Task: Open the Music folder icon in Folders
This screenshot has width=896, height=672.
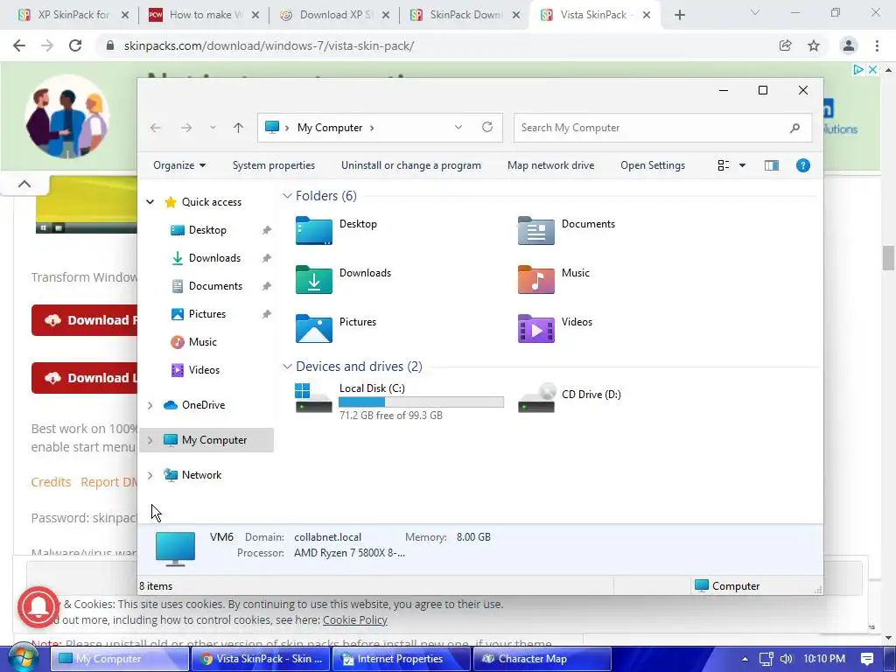Action: pyautogui.click(x=535, y=279)
